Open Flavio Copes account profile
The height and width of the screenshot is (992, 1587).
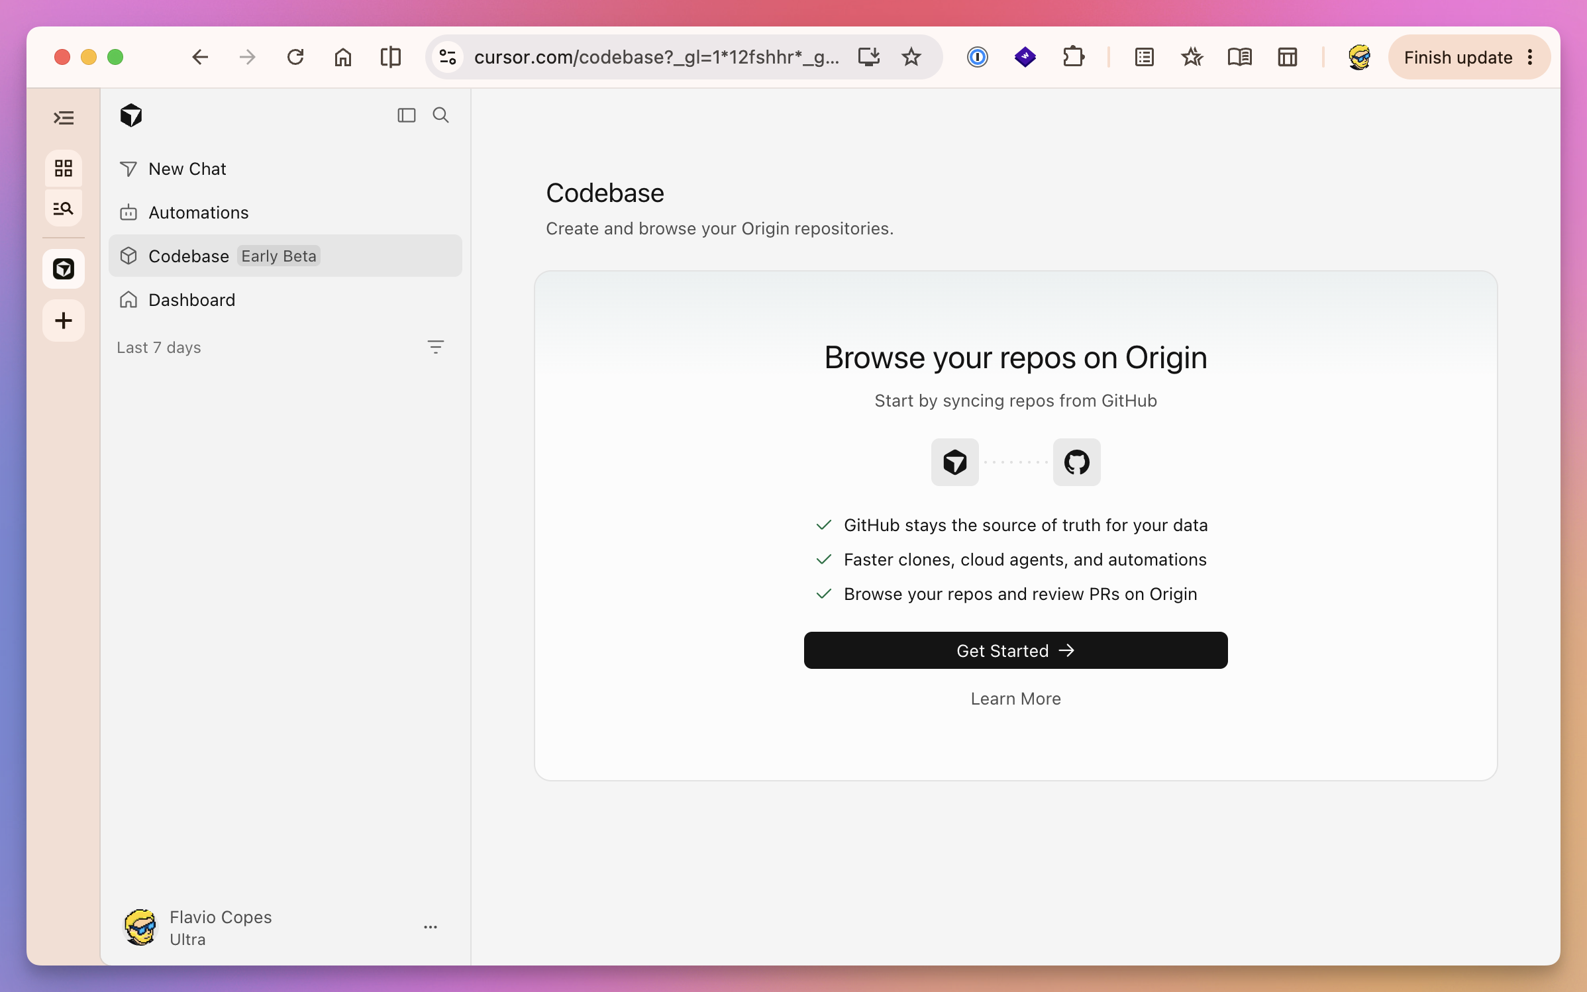[x=197, y=928]
